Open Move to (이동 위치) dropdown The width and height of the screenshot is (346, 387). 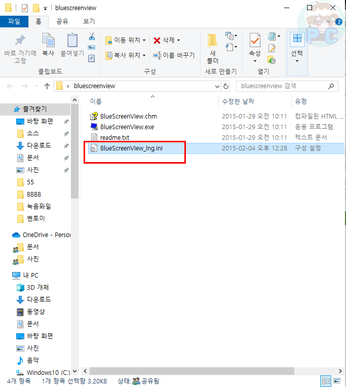click(x=125, y=40)
